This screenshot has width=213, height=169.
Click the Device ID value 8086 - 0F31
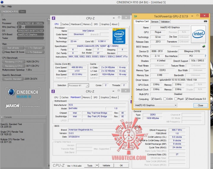click(157, 51)
